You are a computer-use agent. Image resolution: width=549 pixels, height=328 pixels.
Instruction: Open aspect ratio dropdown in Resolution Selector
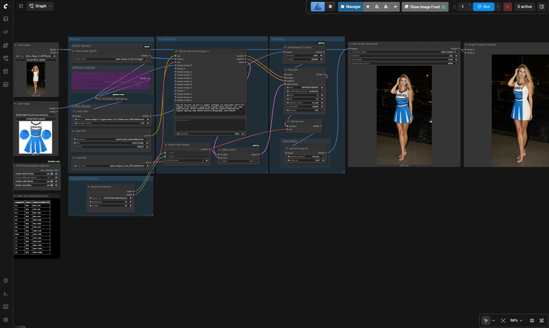click(x=110, y=198)
